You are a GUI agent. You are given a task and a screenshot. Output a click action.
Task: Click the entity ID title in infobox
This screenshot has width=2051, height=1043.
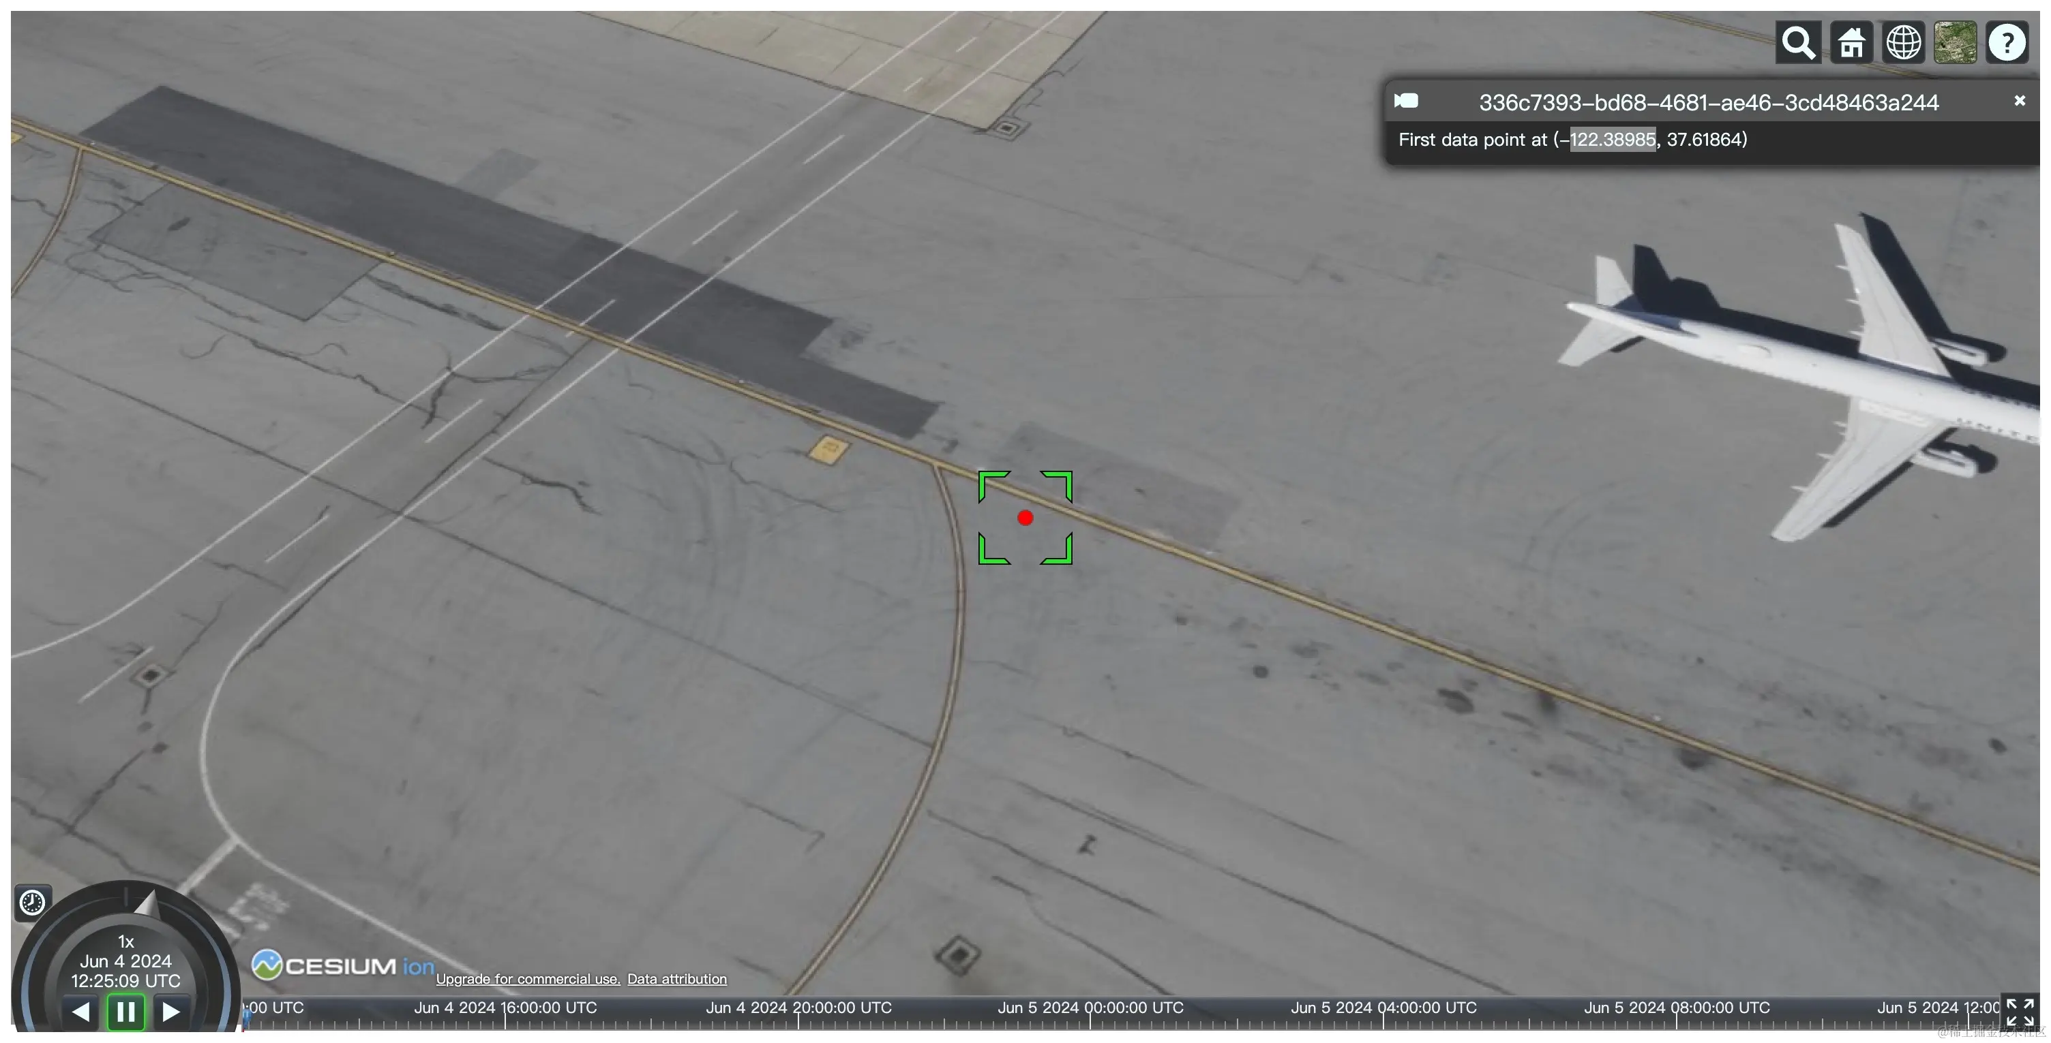1709,103
